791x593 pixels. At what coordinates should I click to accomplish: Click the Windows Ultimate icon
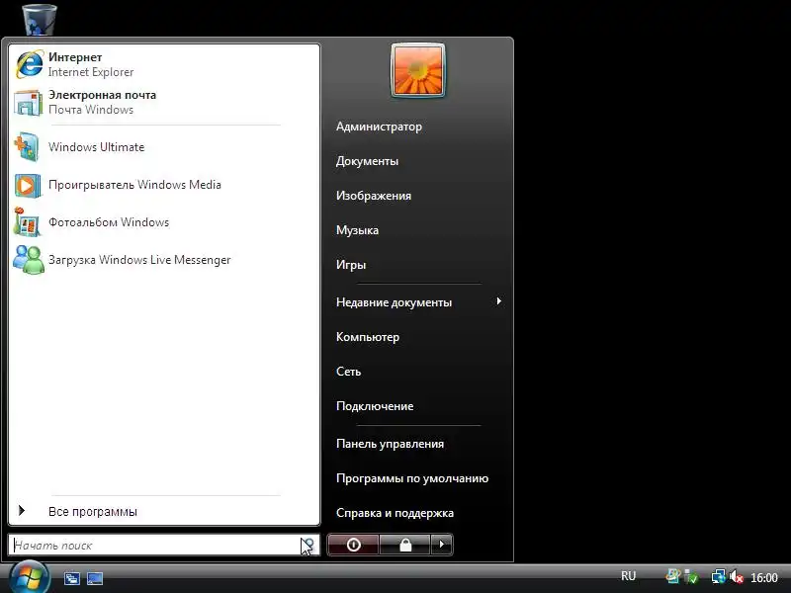pyautogui.click(x=27, y=146)
